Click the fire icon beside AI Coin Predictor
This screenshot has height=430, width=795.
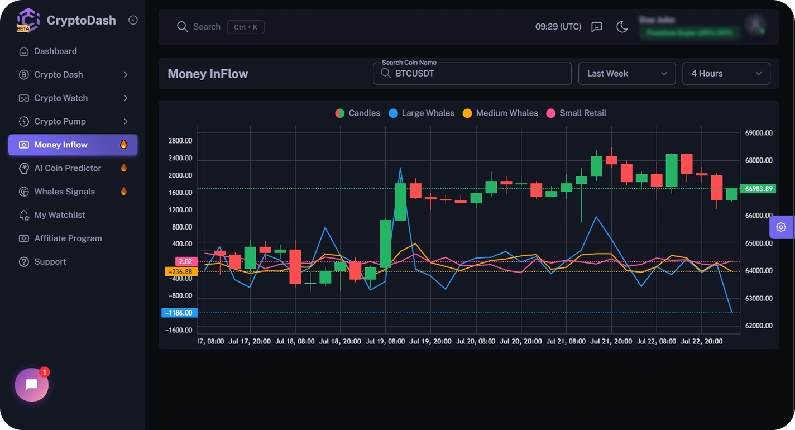click(124, 168)
